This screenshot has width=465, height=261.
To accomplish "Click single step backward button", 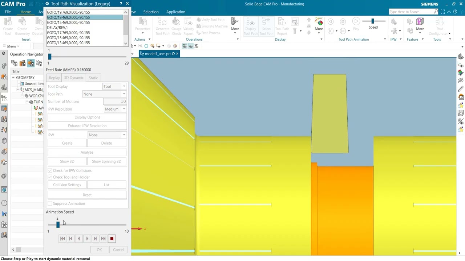I will click(x=79, y=239).
